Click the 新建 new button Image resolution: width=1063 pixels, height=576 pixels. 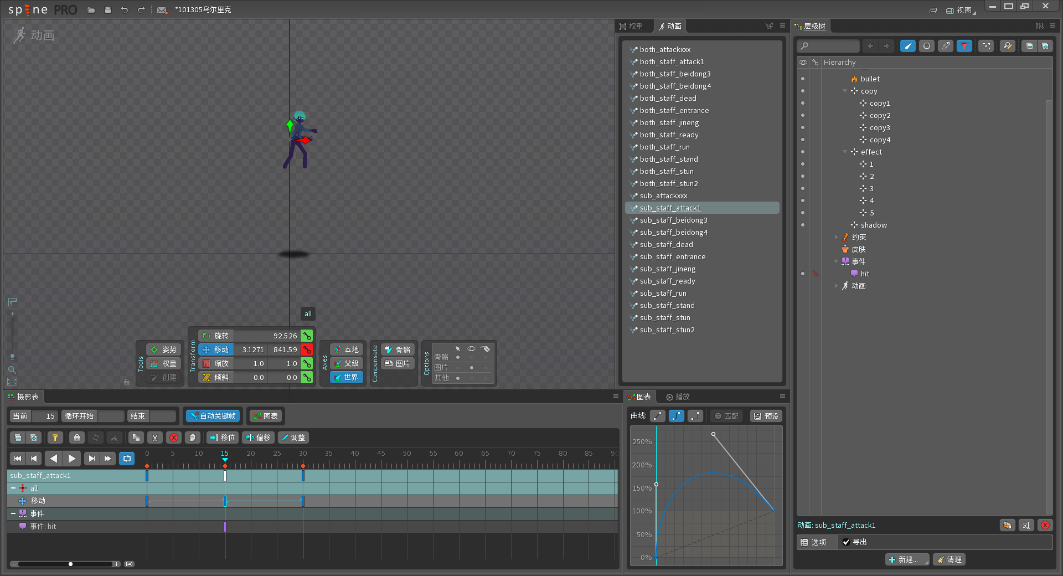(x=906, y=559)
